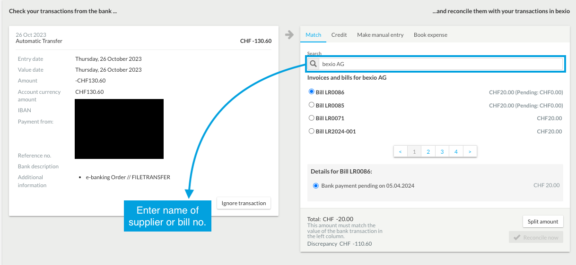Click the e-banking Order // FILETRANSFER text
Viewport: 576px width, 265px height.
[128, 177]
